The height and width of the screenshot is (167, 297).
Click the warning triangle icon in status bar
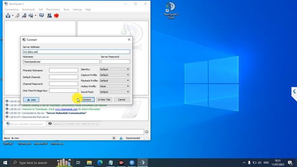[121, 138]
